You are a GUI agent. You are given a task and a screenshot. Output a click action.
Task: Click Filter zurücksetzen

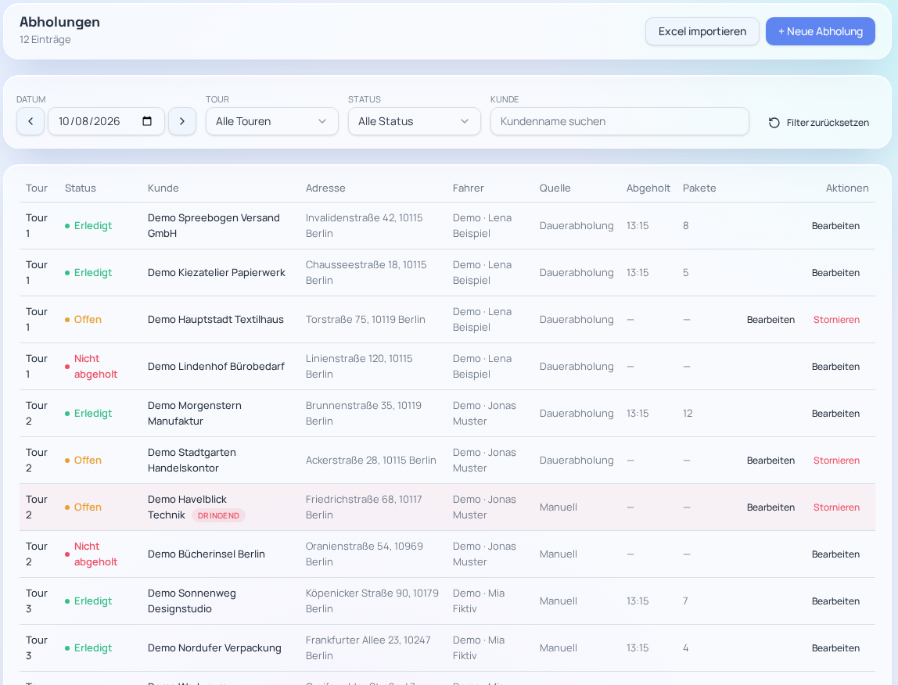[819, 123]
